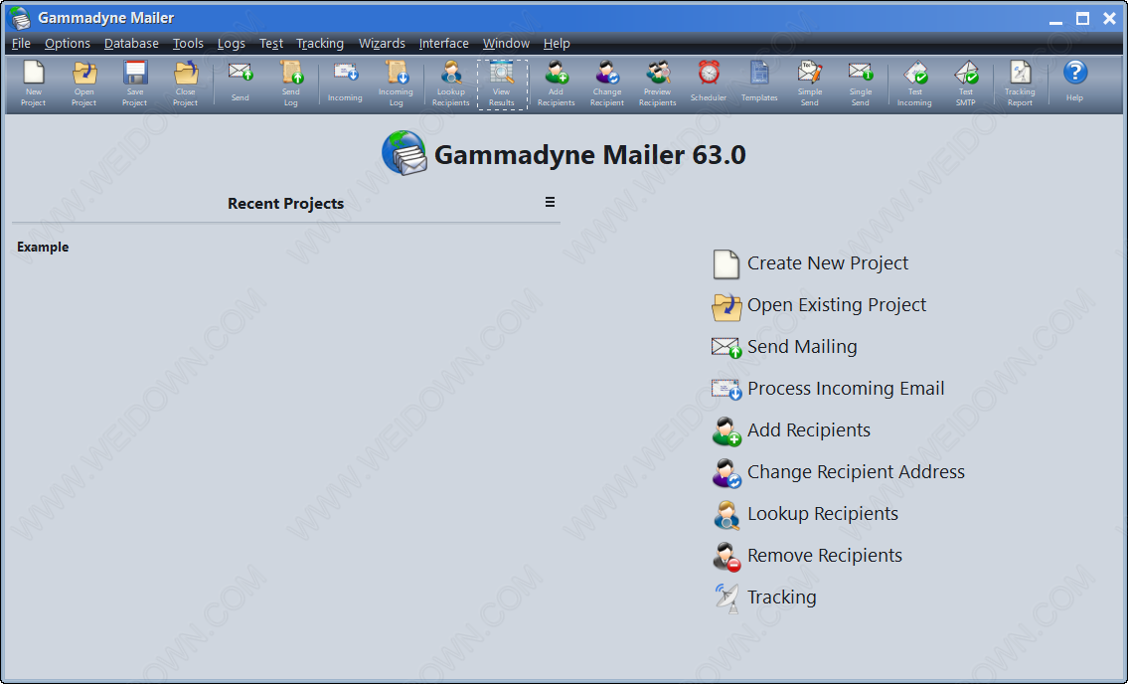The width and height of the screenshot is (1128, 684).
Task: Open the File menu
Action: click(21, 43)
